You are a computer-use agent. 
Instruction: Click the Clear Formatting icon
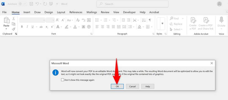pyautogui.click(x=78, y=20)
